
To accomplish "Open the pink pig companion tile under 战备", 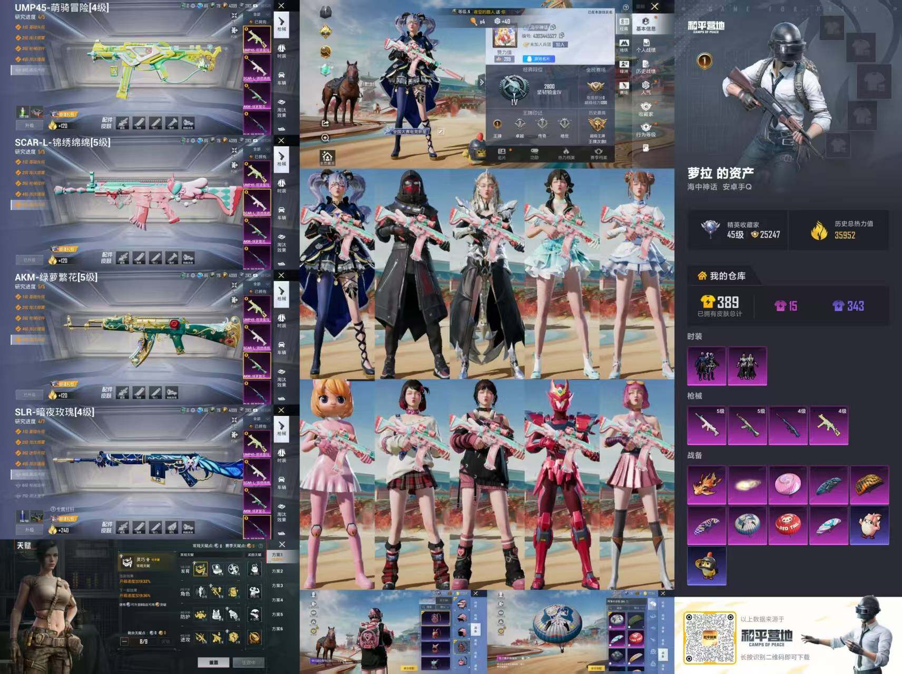I will click(x=869, y=526).
